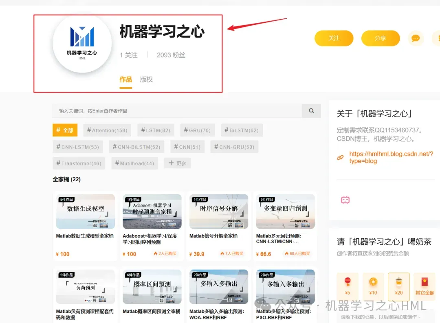Click the 2人已购买 purchase count
This screenshot has width=440, height=323.
165,253
